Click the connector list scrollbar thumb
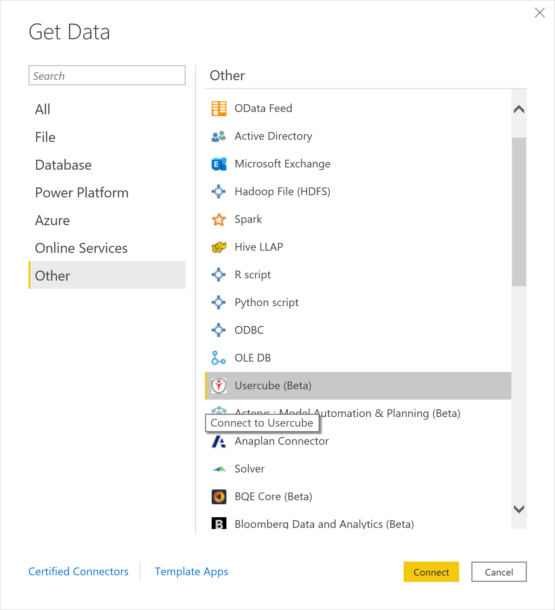555x610 pixels. click(x=519, y=211)
